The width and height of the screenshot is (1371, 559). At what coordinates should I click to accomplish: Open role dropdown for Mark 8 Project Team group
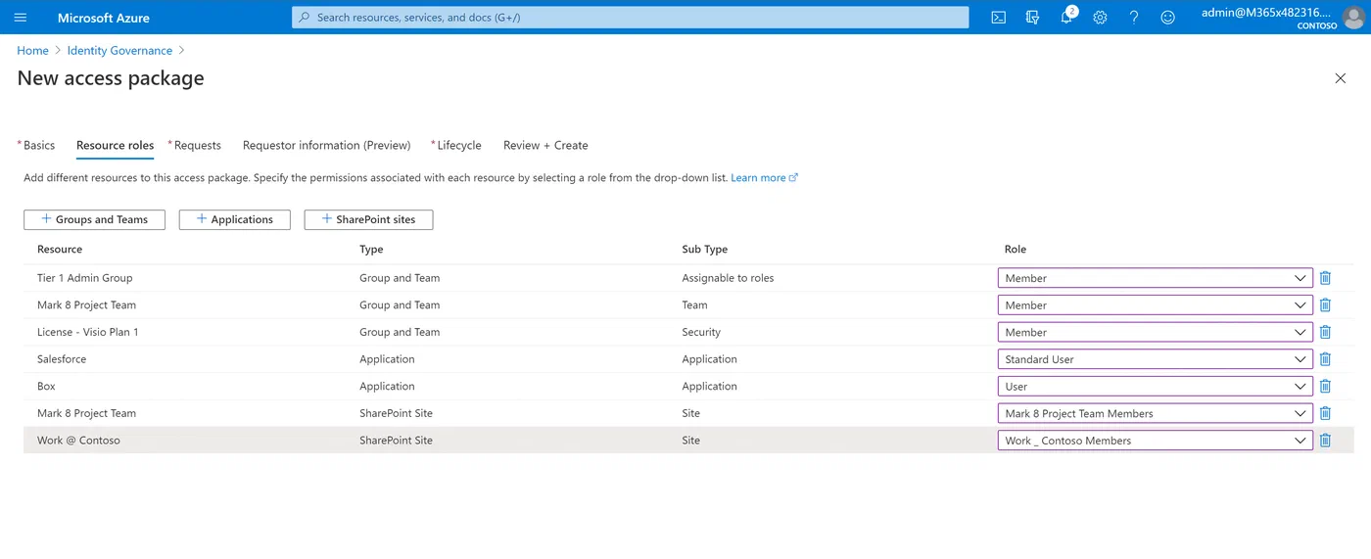(x=1155, y=304)
